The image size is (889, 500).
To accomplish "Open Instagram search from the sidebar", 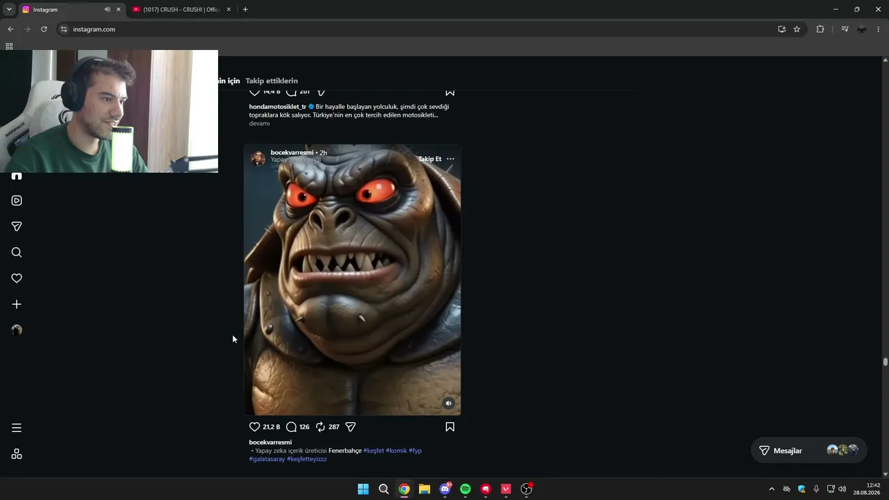I will [x=17, y=253].
